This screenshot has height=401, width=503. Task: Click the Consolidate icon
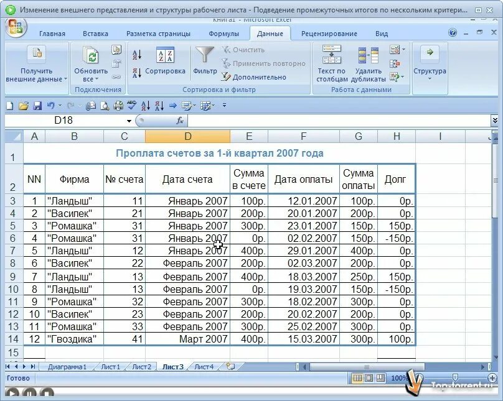tap(395, 63)
